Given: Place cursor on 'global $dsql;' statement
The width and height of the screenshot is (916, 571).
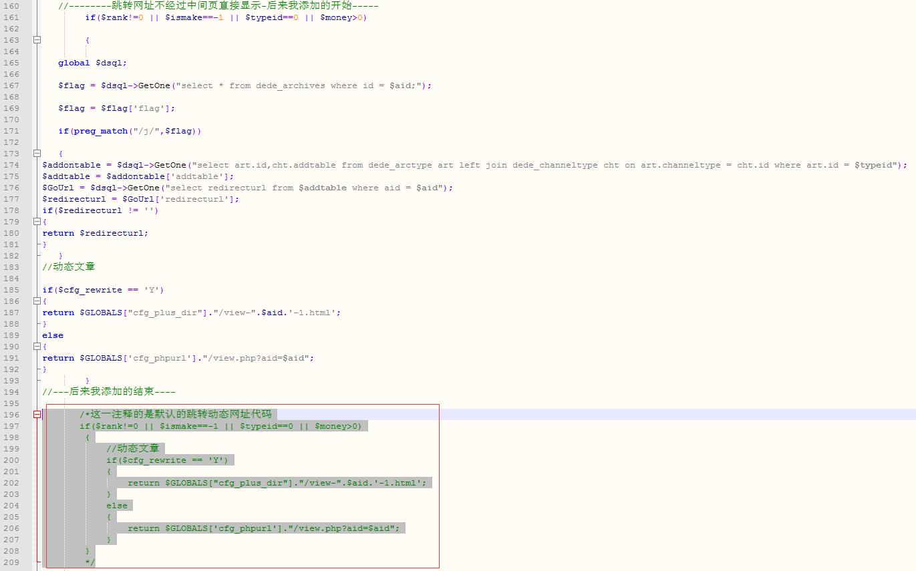Looking at the screenshot, I should click(92, 63).
